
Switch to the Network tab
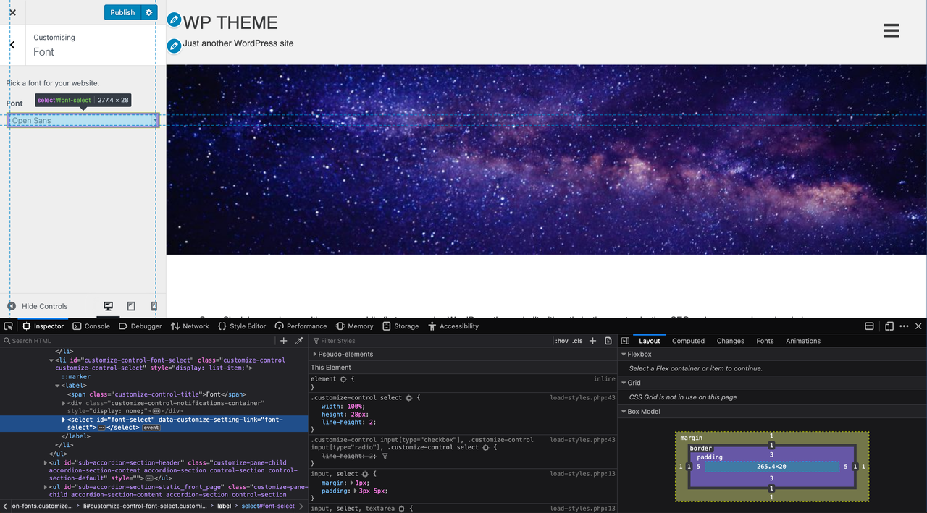tap(190, 326)
